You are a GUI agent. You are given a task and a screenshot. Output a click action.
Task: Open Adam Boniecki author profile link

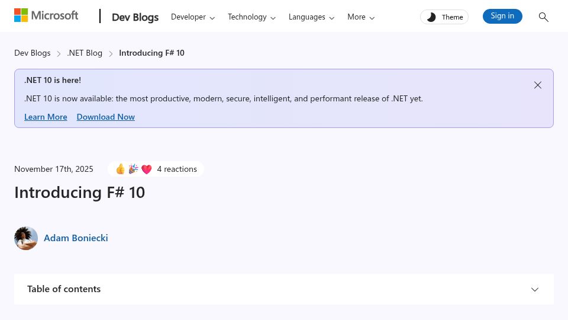click(x=76, y=238)
